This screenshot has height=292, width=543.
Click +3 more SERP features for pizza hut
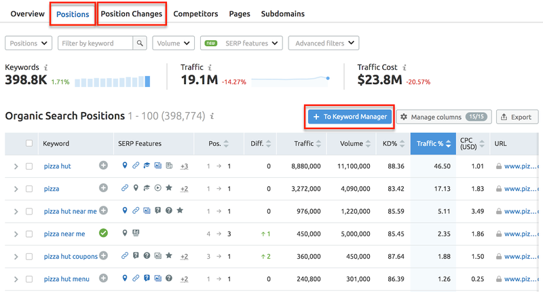point(184,166)
